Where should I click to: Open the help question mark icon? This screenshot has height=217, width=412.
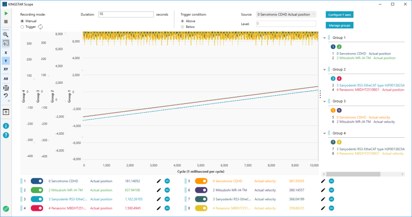[x=6, y=135]
